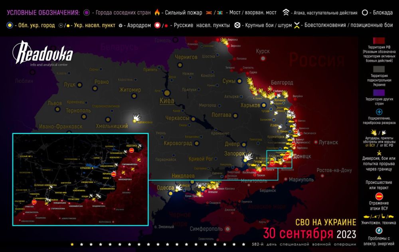Image resolution: width=399 pixels, height=252 pixels.
Task: Click the purple other-countries territory swatch
Action: [x=379, y=92]
